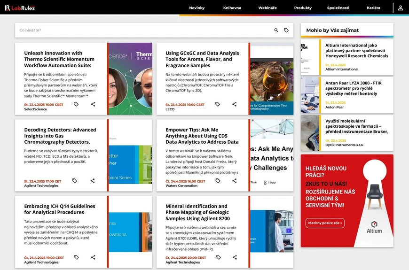Screen dimensions: 409x270
Task: Click 'Altium International' company name in sidebar
Action: (342, 69)
